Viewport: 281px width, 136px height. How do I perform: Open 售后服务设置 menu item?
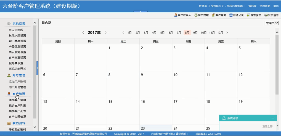coord(17,52)
